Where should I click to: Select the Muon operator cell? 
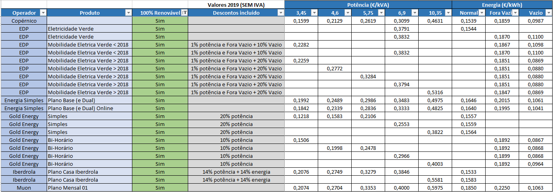pos(24,188)
